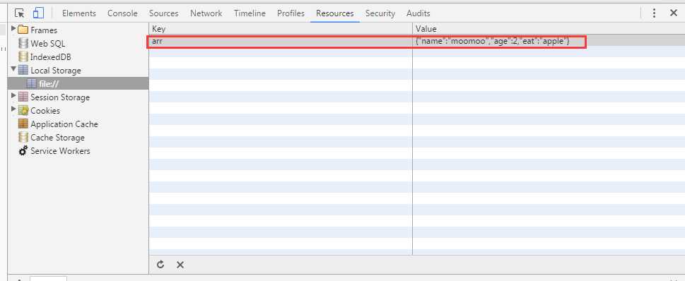The height and width of the screenshot is (281, 685).
Task: Click the Local Storage table icon
Action: coord(23,71)
